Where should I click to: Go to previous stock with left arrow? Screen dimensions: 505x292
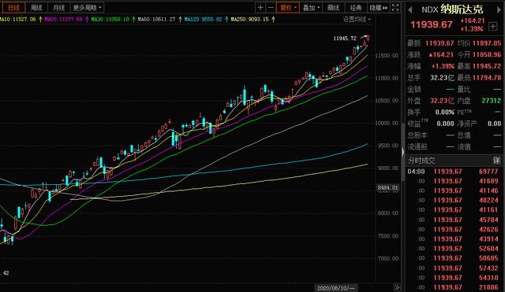[x=410, y=10]
